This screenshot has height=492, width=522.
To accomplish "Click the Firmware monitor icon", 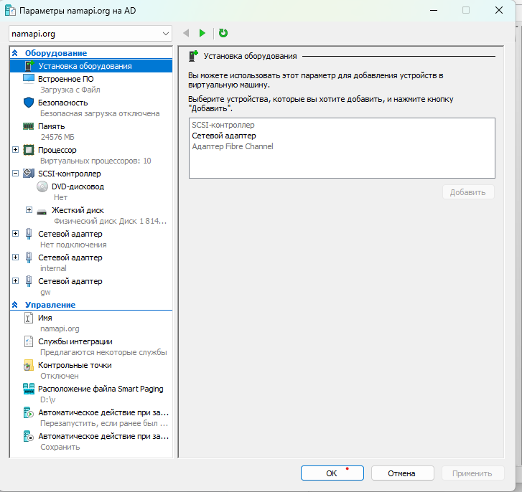I will pos(29,78).
